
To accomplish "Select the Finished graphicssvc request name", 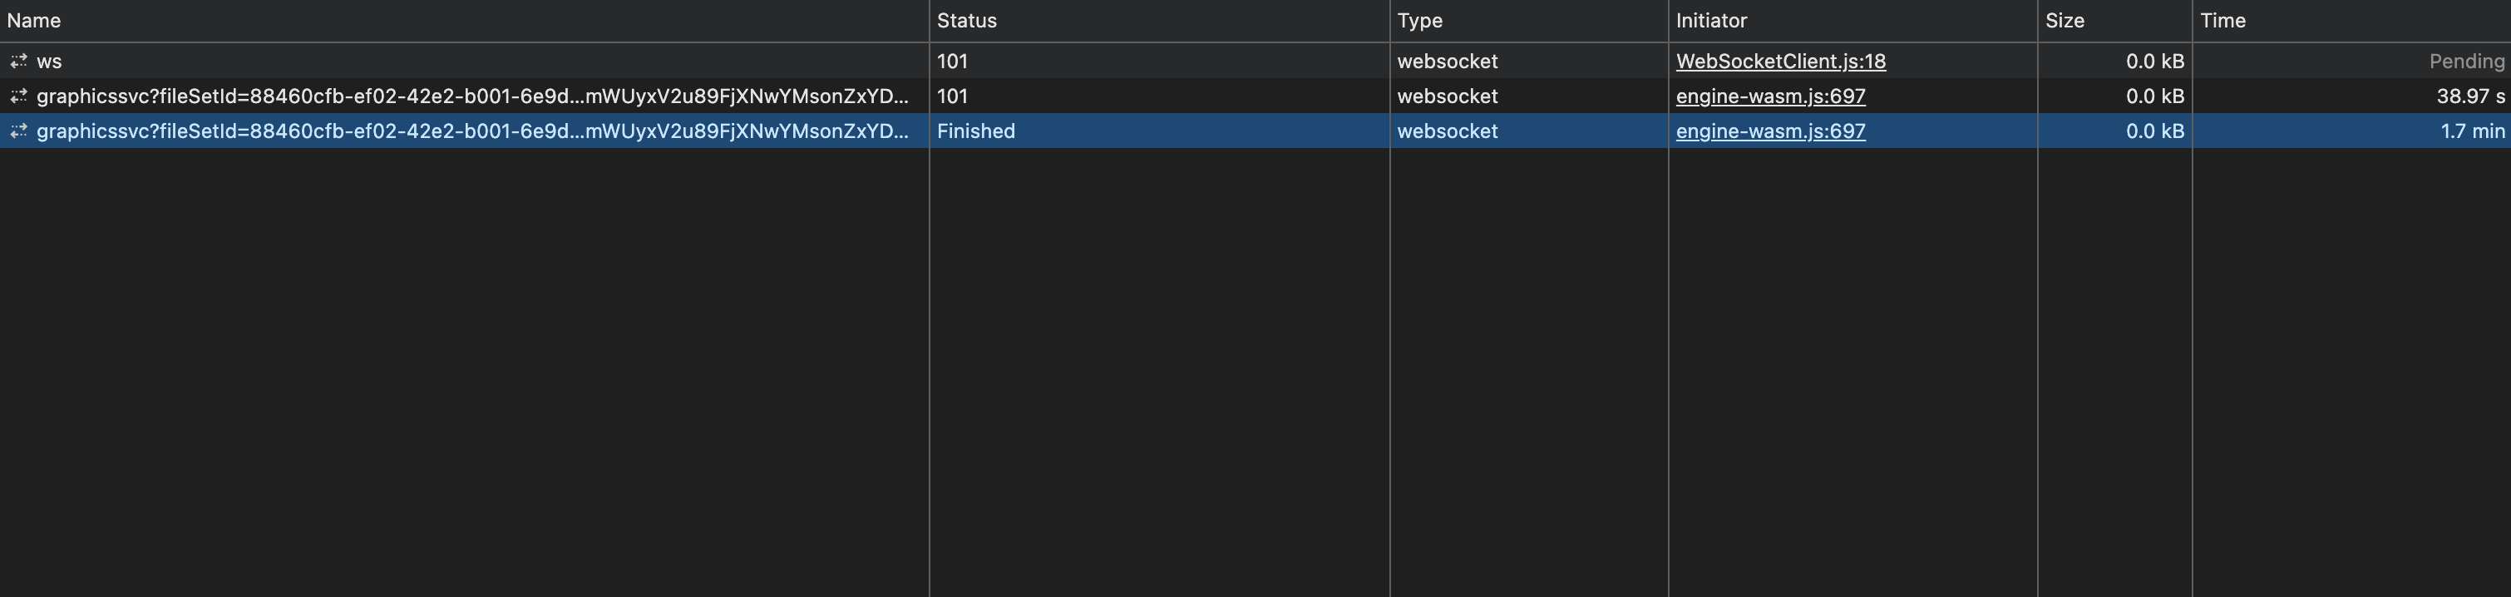I will click(471, 131).
